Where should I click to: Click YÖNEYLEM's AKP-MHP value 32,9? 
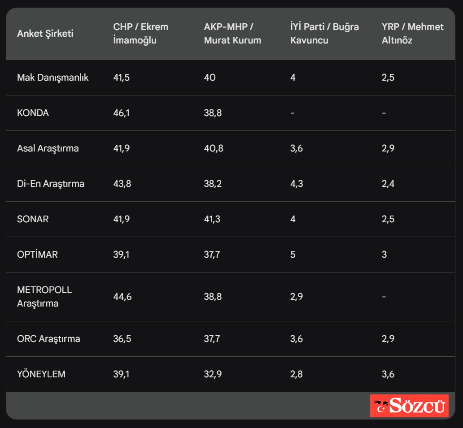click(212, 374)
